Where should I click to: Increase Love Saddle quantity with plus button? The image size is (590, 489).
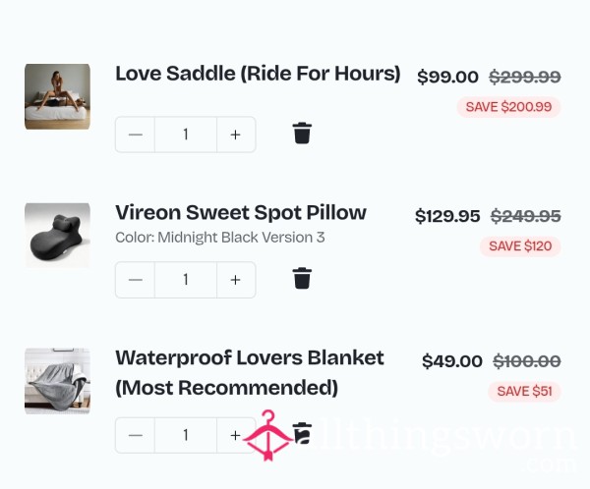(x=236, y=135)
